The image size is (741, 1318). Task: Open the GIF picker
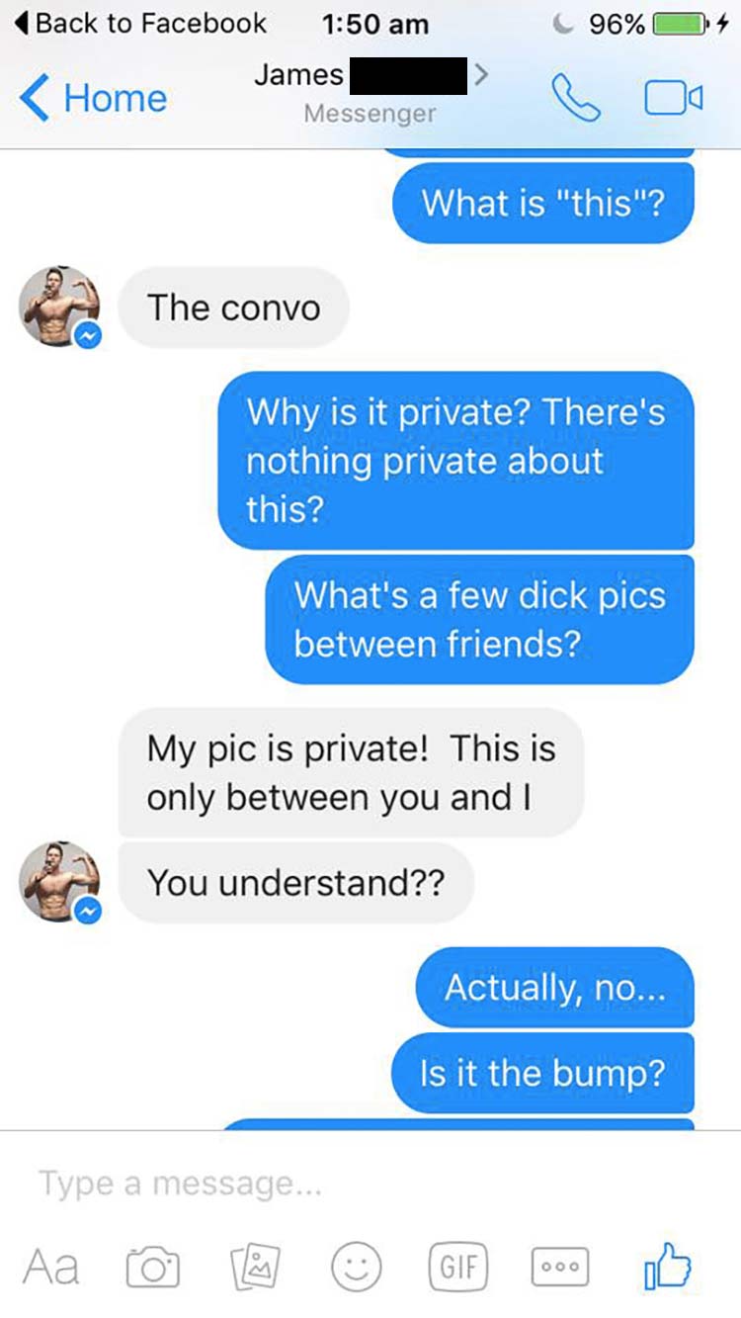[458, 1268]
